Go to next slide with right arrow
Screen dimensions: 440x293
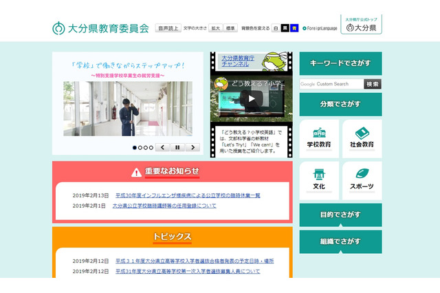(x=192, y=147)
